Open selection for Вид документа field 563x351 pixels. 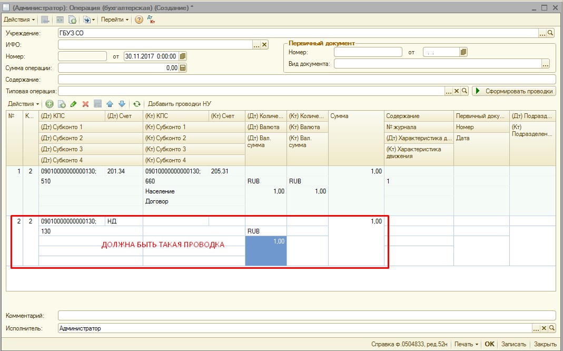pyautogui.click(x=545, y=64)
